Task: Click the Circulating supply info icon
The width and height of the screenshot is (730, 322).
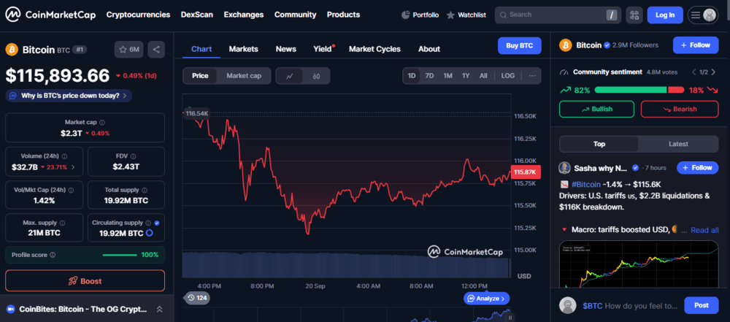Action: (x=148, y=223)
